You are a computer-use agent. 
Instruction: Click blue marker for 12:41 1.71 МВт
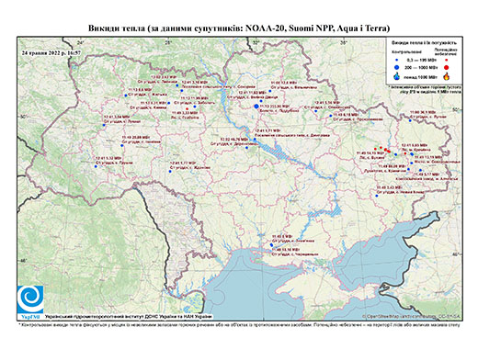(x=255, y=140)
